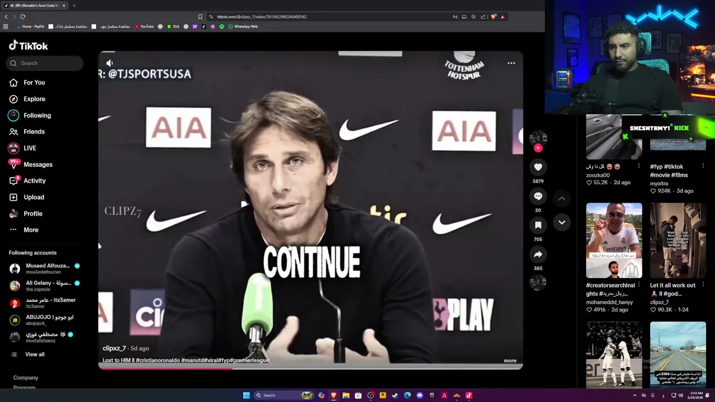
Task: Open options for zoozka00 video
Action: pos(638,166)
